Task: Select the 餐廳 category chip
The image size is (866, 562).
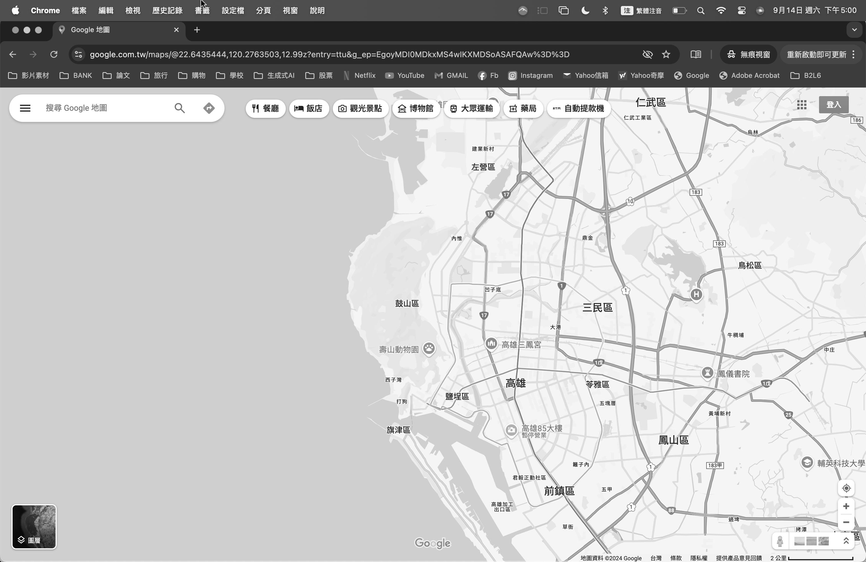Action: pyautogui.click(x=265, y=108)
